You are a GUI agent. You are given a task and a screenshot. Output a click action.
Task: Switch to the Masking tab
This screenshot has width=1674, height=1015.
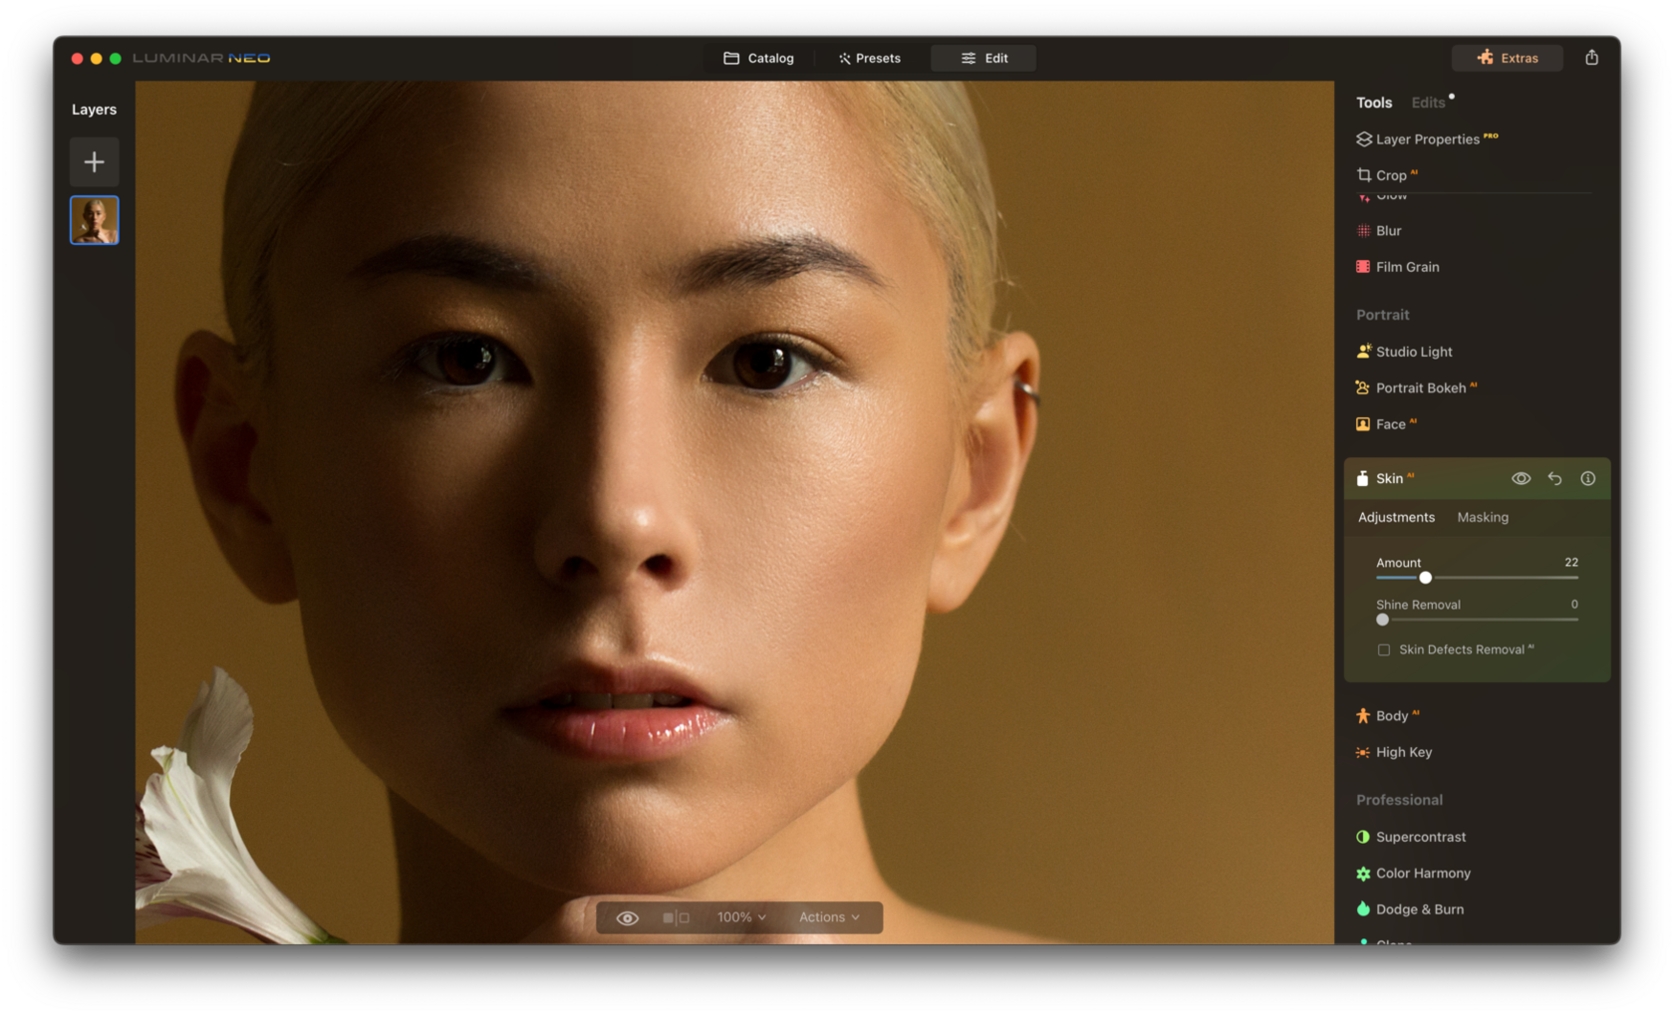pyautogui.click(x=1483, y=517)
